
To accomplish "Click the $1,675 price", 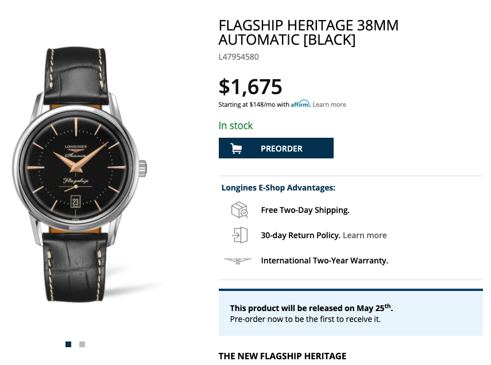I will pos(250,87).
